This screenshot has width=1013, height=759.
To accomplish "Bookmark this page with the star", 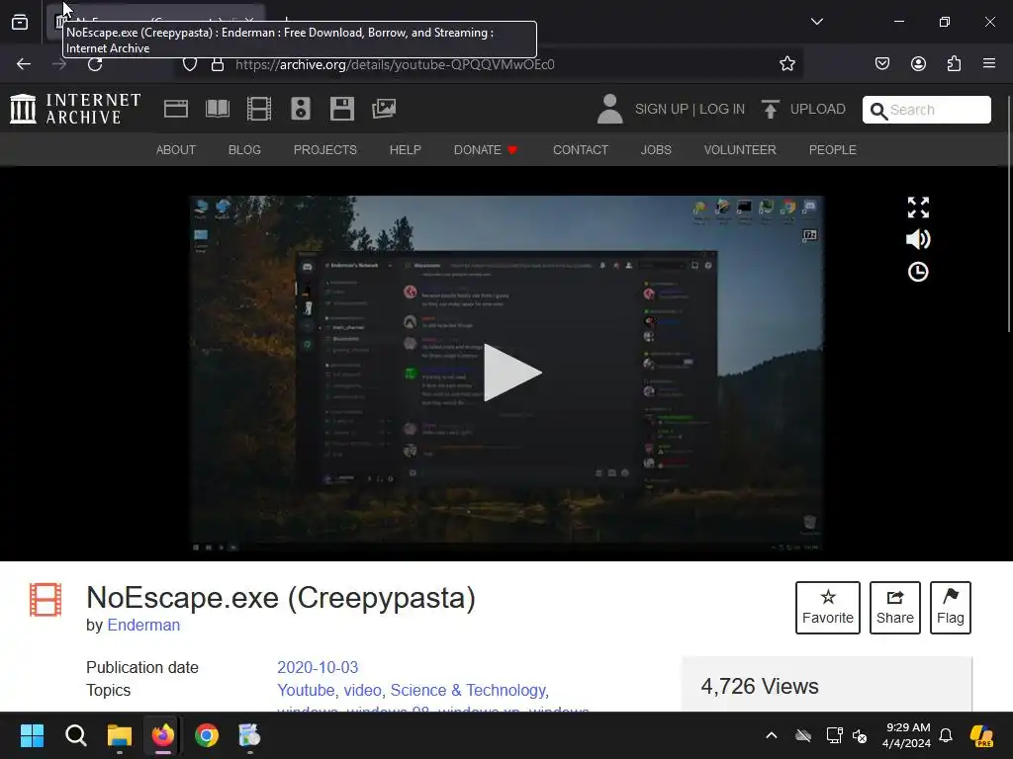I will click(786, 63).
